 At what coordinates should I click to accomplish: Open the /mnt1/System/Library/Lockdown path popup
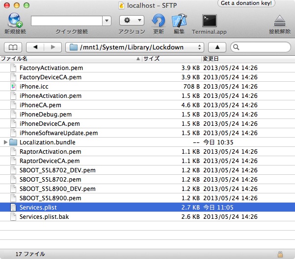point(134,47)
